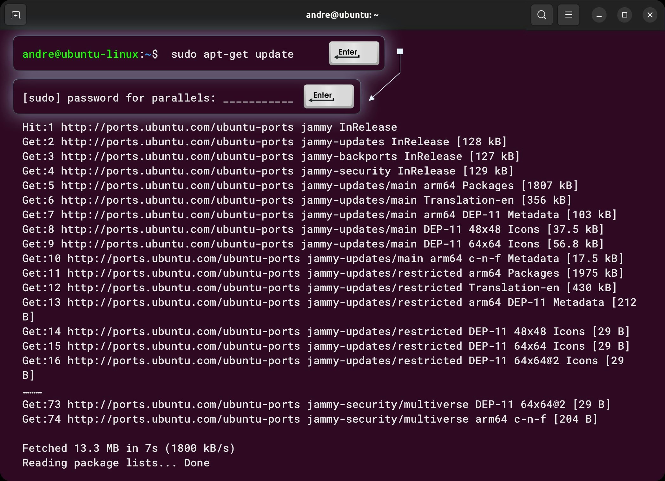The image size is (665, 481).
Task: Click the Get:74 jammy-security/multiverse line
Action: click(x=309, y=419)
